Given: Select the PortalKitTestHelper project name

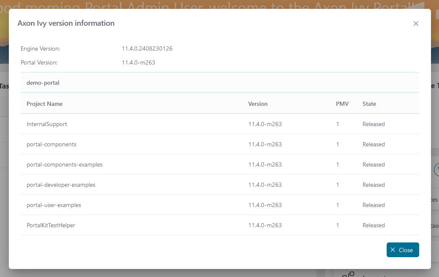Looking at the screenshot, I should (51, 225).
